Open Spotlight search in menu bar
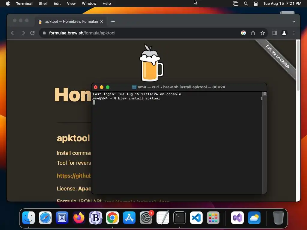 click(246, 4)
